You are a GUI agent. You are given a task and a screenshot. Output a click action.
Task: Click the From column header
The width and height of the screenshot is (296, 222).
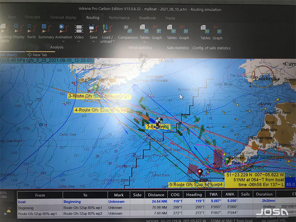click(40, 195)
